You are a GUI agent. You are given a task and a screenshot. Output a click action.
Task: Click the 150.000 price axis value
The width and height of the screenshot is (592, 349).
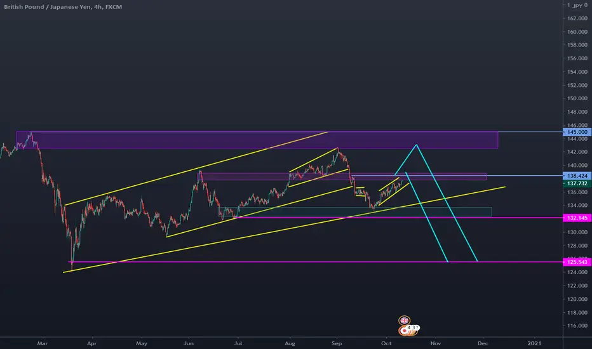coord(577,98)
